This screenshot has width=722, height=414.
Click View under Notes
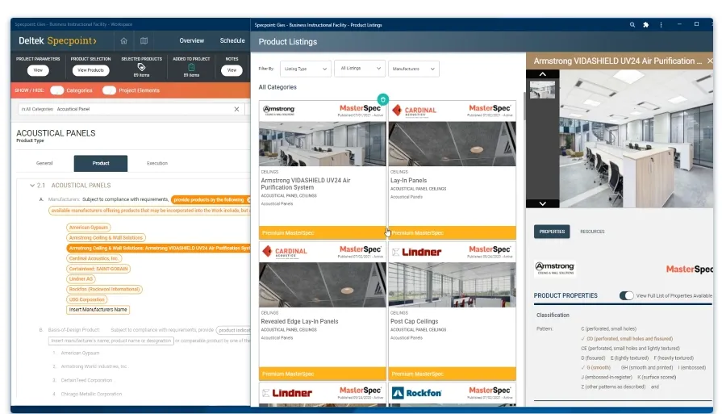(x=232, y=70)
